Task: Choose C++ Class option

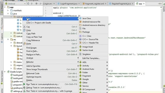Action: point(87,36)
